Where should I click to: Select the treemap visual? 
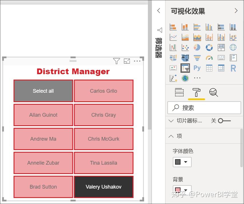(x=221, y=48)
